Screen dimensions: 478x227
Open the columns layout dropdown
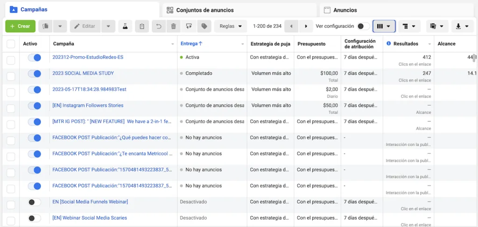pos(384,26)
